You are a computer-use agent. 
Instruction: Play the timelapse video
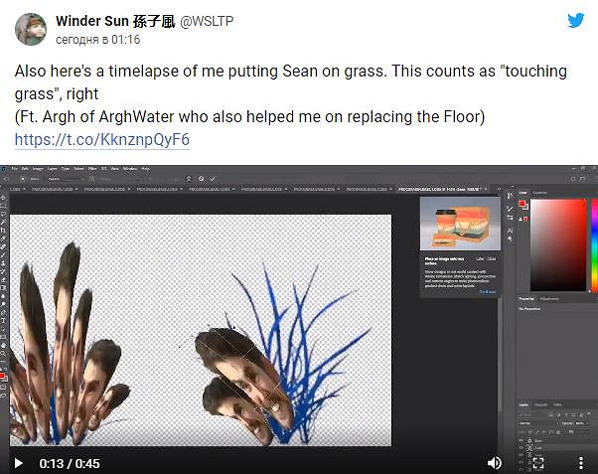(x=18, y=462)
